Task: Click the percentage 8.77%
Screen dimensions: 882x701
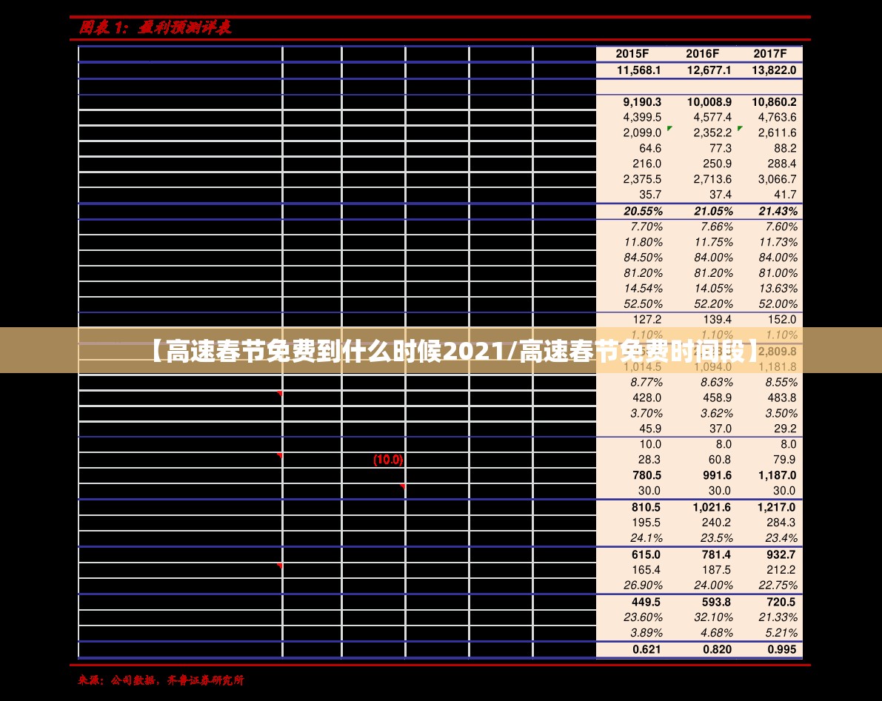Action: coord(647,382)
